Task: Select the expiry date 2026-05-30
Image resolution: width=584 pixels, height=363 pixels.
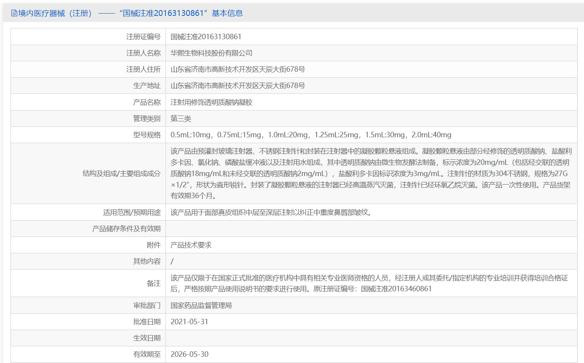Action: click(190, 354)
